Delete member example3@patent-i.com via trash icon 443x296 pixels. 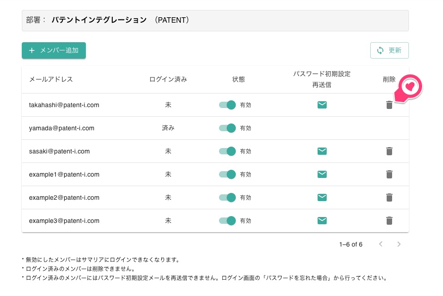coord(389,221)
